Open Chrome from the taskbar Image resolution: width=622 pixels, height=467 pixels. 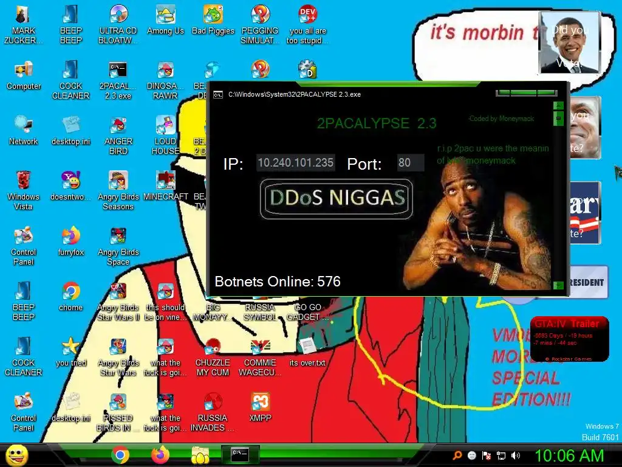[120, 455]
